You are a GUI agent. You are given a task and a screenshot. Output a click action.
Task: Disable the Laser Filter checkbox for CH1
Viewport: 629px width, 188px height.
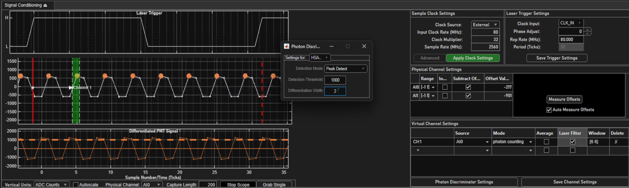(573, 142)
